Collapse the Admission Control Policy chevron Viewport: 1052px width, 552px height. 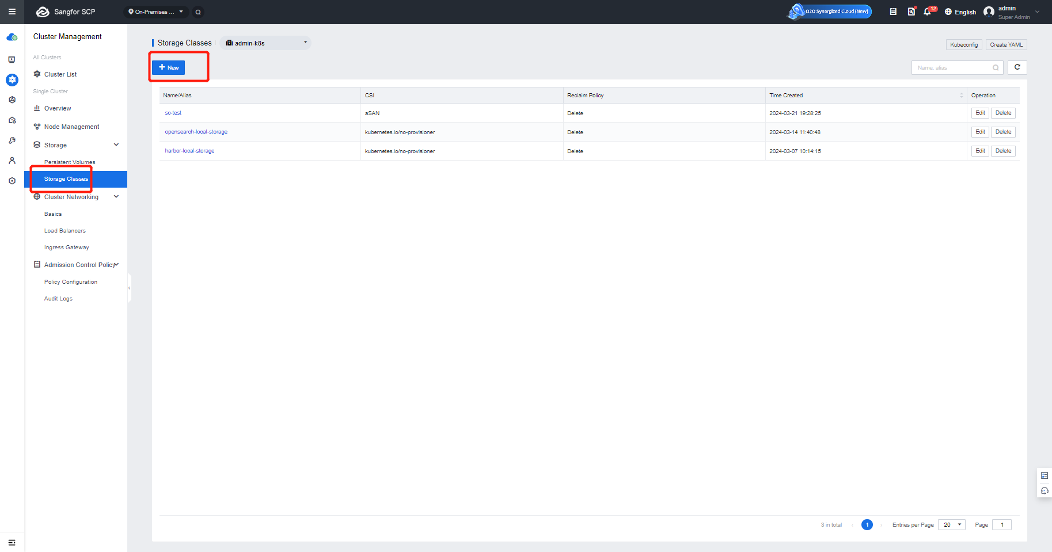(x=117, y=265)
